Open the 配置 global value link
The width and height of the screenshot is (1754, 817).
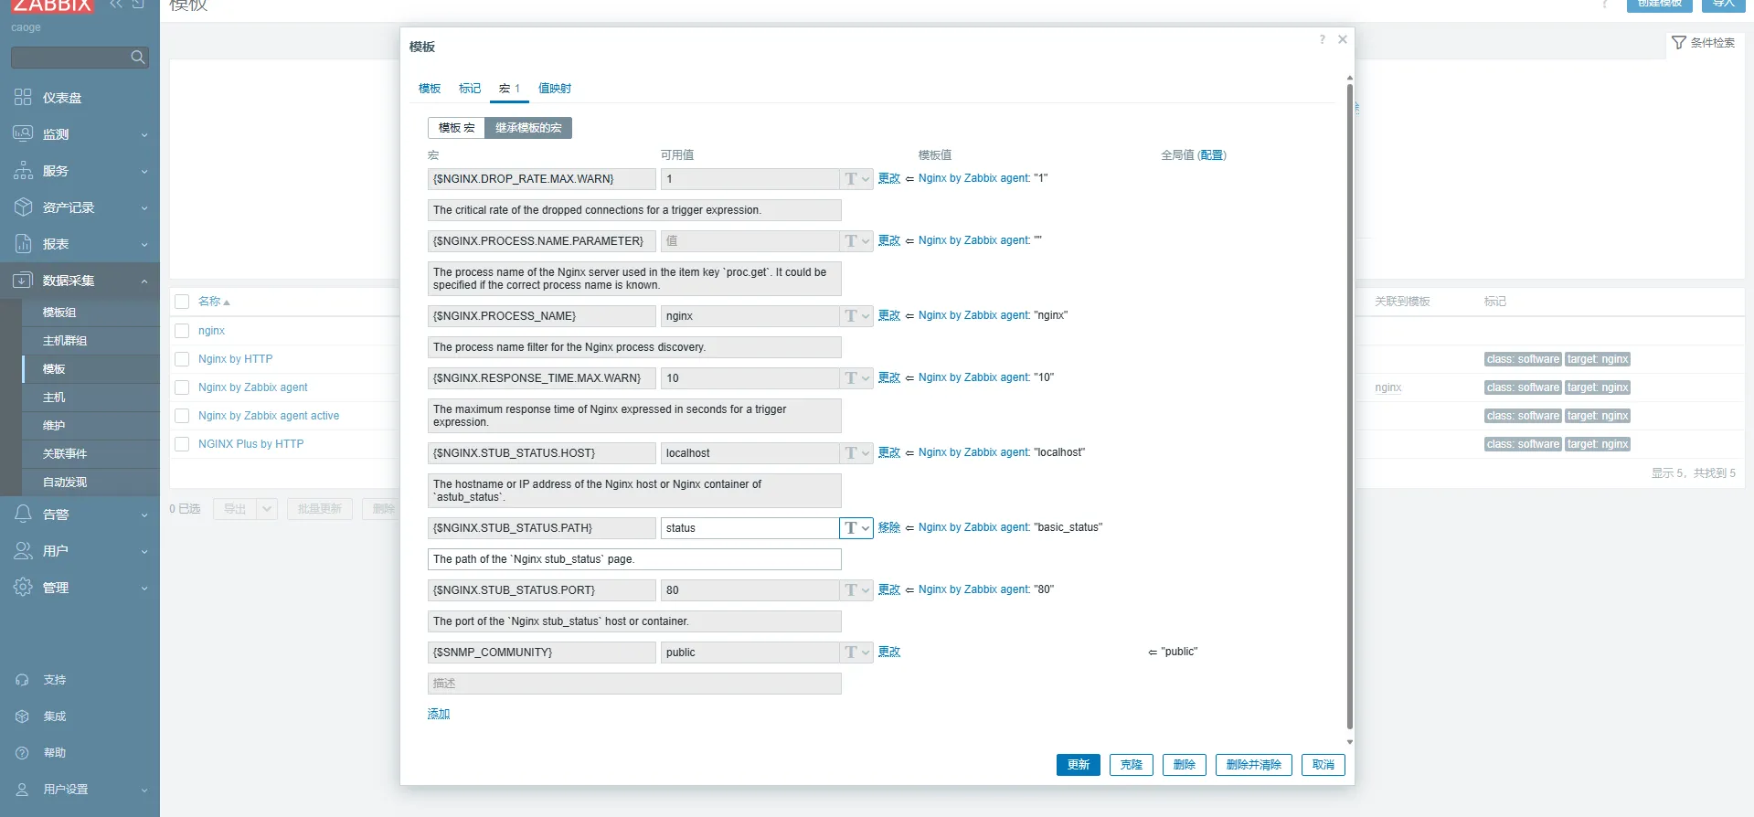(x=1212, y=155)
